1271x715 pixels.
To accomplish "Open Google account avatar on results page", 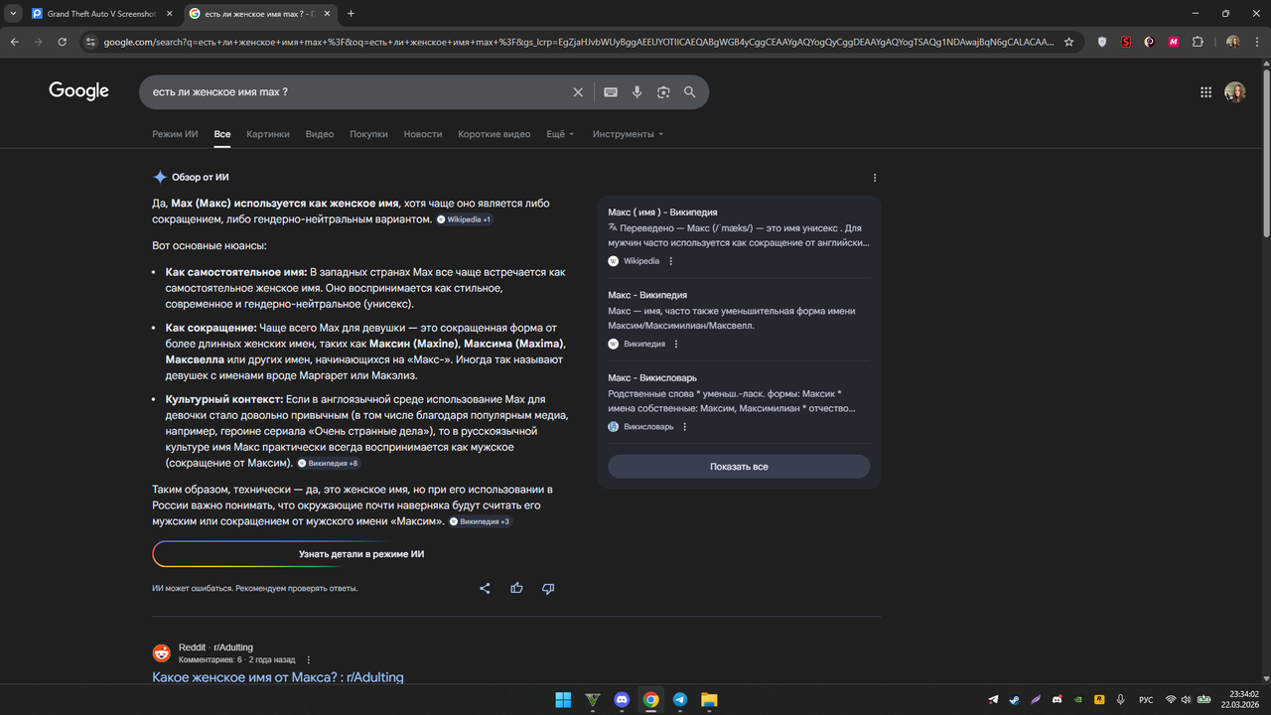I will 1235,92.
